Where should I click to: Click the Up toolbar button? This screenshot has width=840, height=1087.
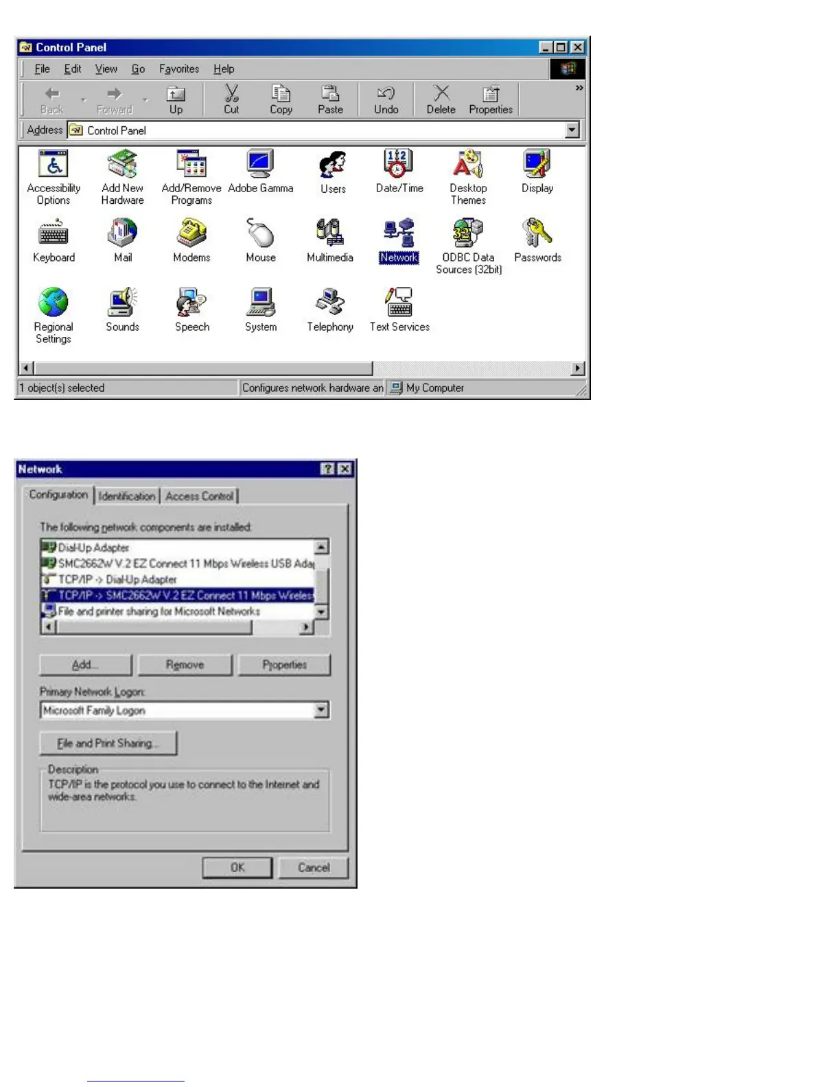click(x=176, y=100)
